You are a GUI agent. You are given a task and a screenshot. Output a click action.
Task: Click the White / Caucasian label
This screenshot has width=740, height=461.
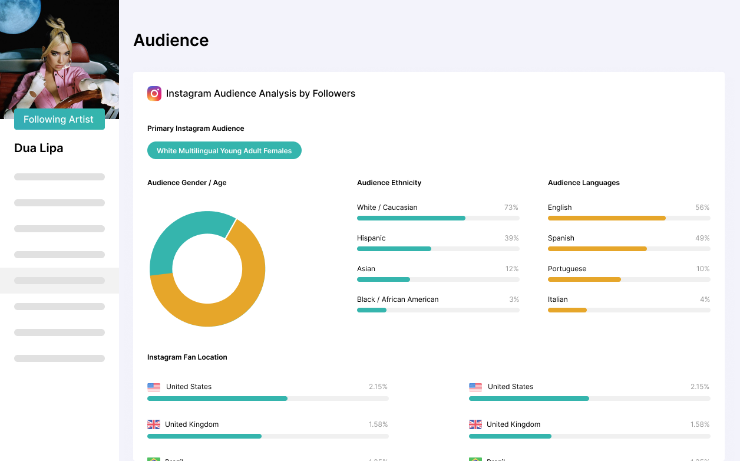pyautogui.click(x=387, y=208)
